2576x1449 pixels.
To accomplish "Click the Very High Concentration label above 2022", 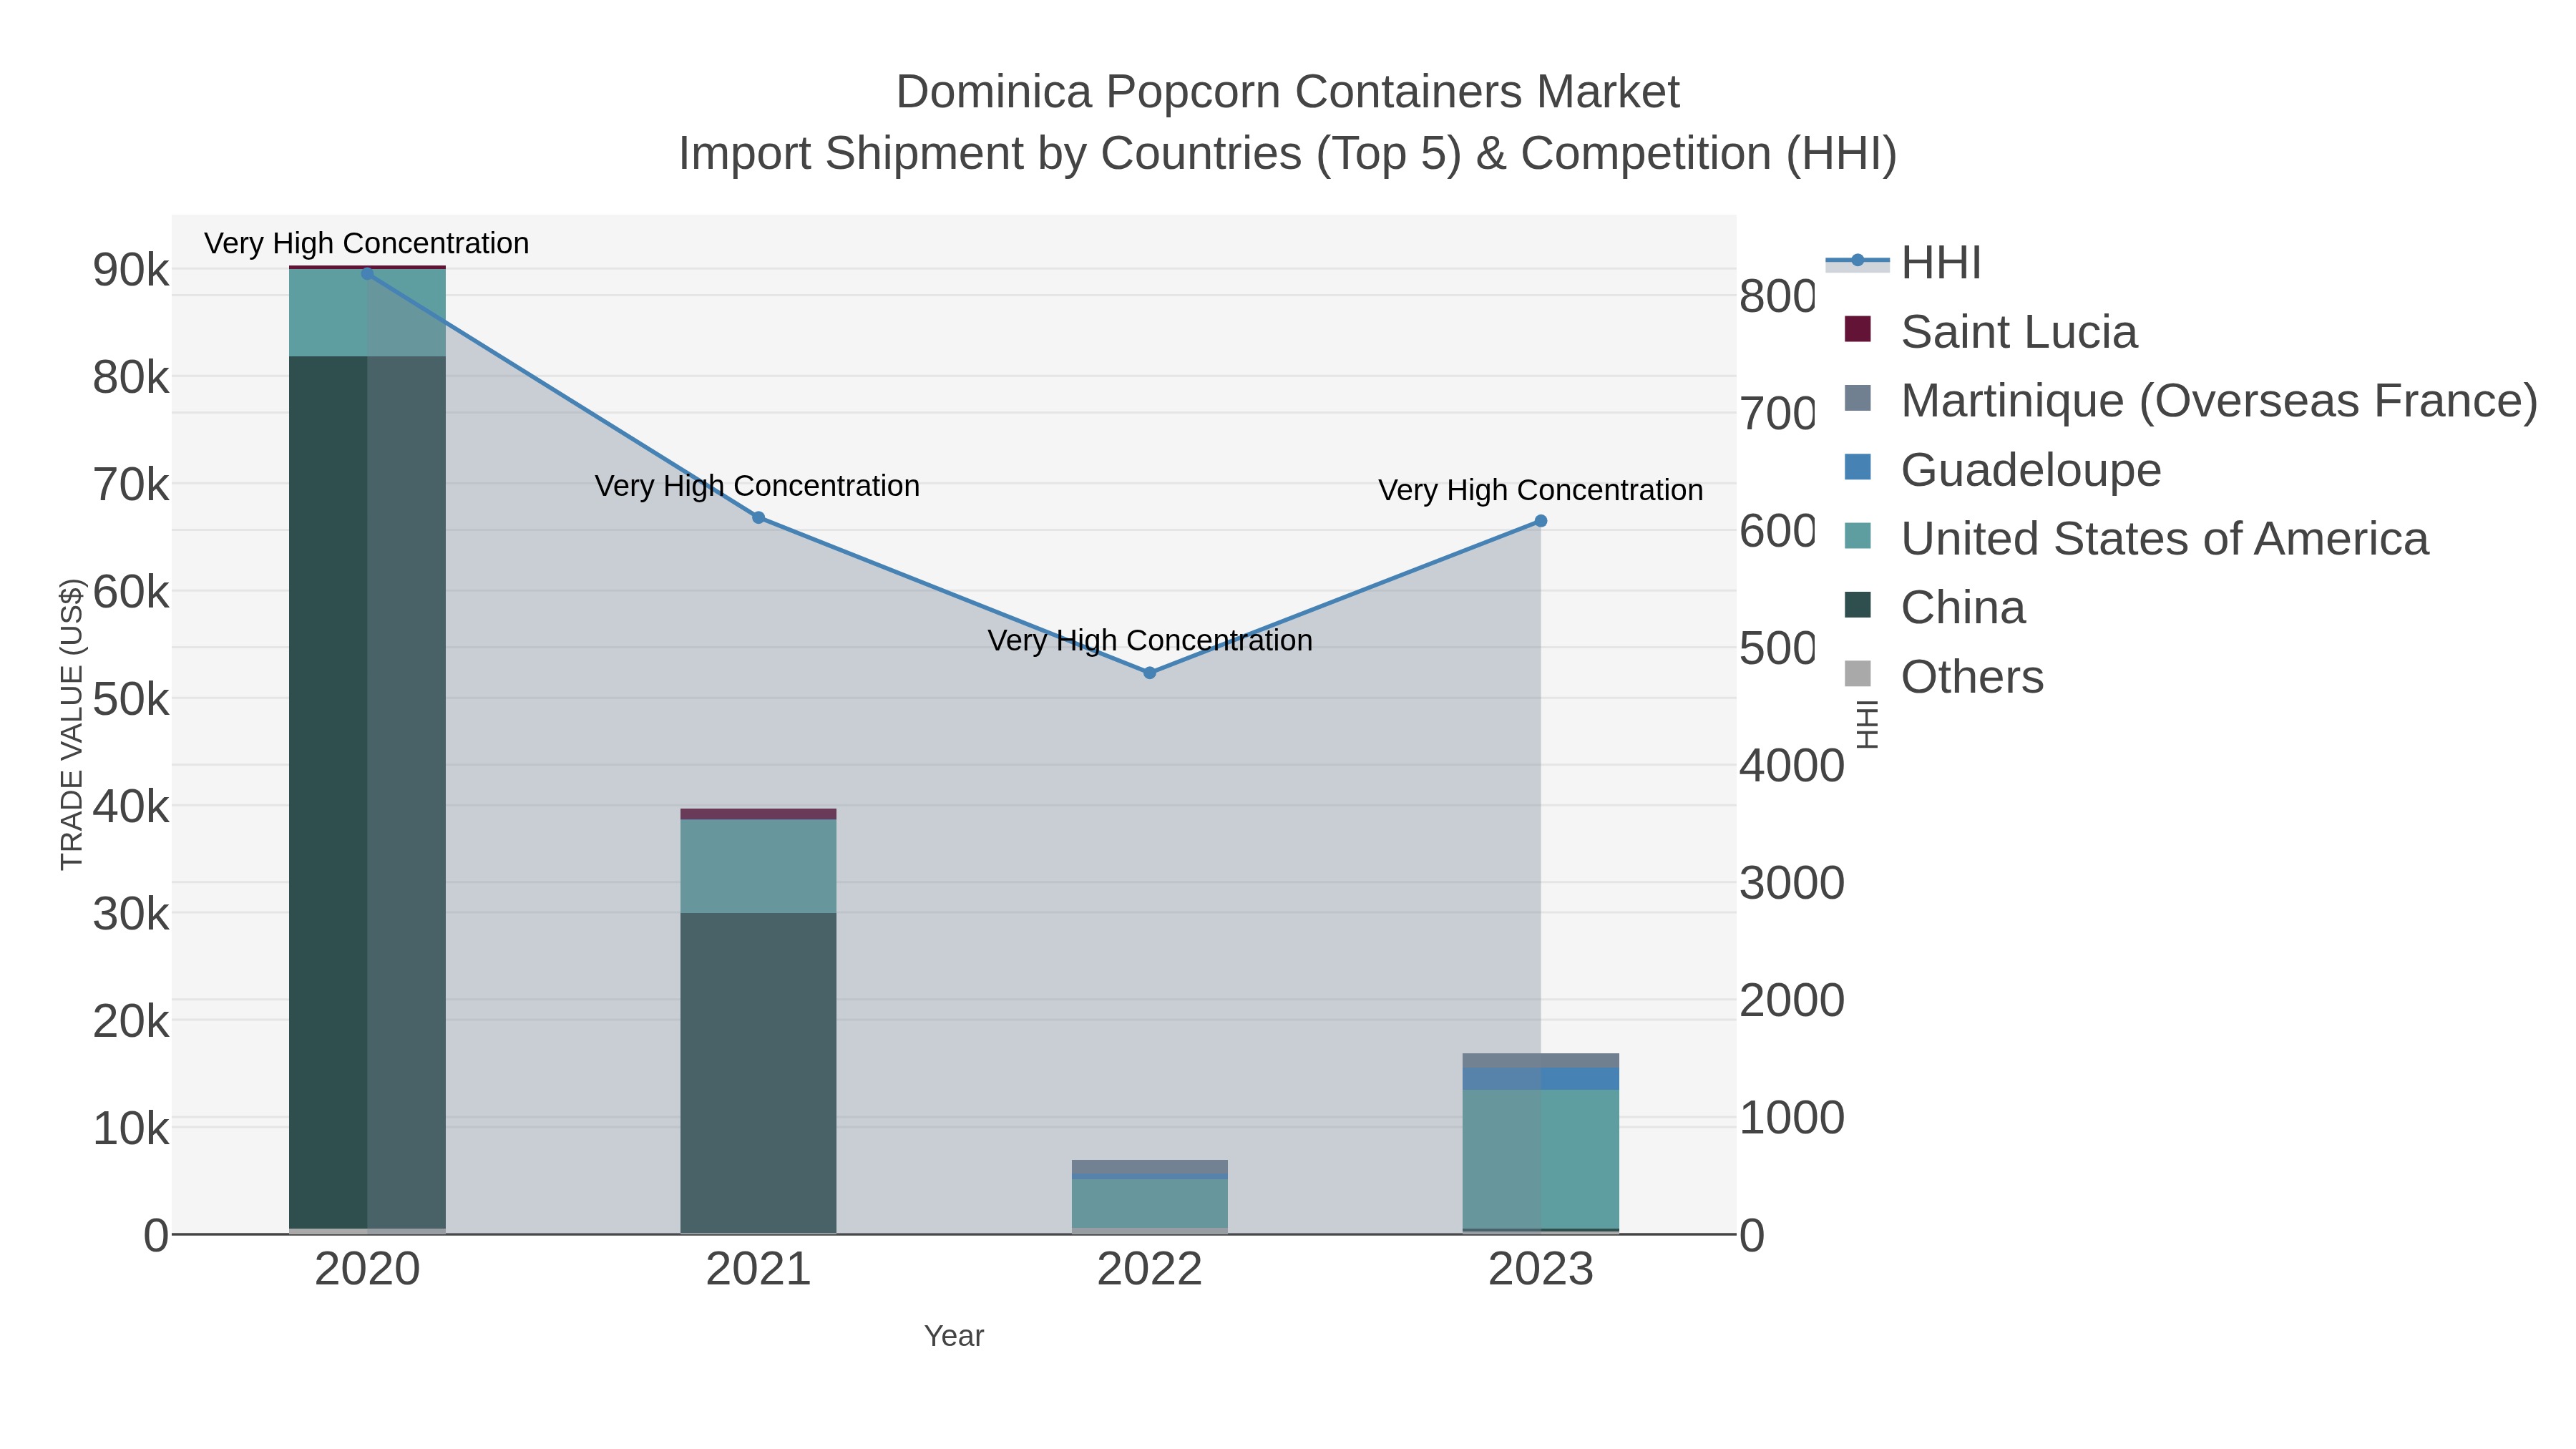I will click(1150, 640).
